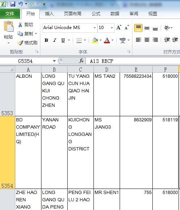This screenshot has width=180, height=210.
Task: Switch to the 公式 tab
Action: pyautogui.click(x=96, y=14)
